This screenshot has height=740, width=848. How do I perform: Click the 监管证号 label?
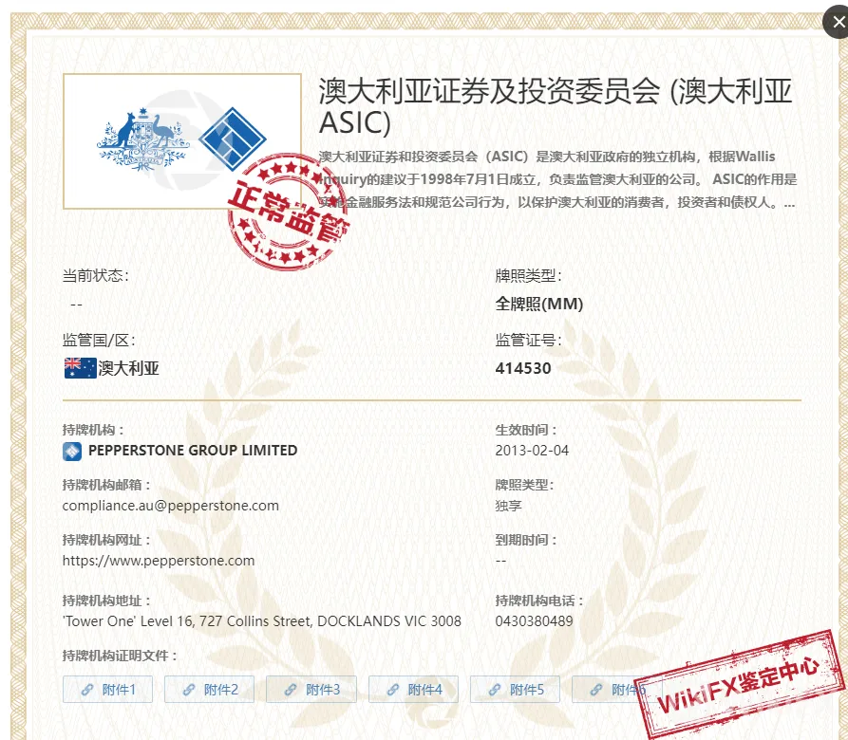click(x=528, y=341)
